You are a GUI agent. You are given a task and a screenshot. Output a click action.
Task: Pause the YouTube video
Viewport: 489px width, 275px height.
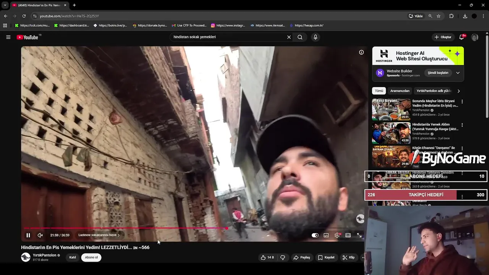coord(28,235)
